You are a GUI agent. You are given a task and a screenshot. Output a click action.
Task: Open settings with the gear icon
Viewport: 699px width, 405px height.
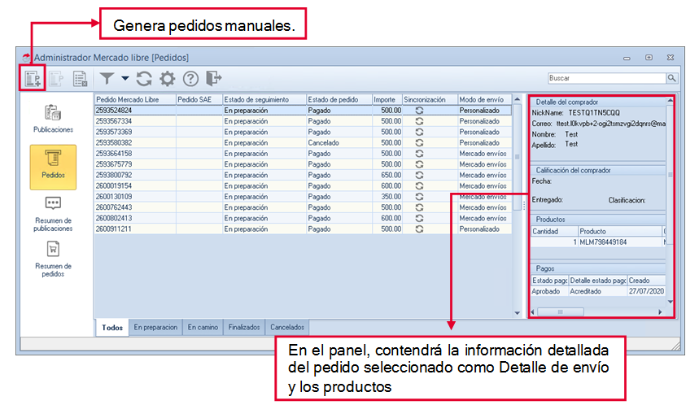[x=167, y=78]
